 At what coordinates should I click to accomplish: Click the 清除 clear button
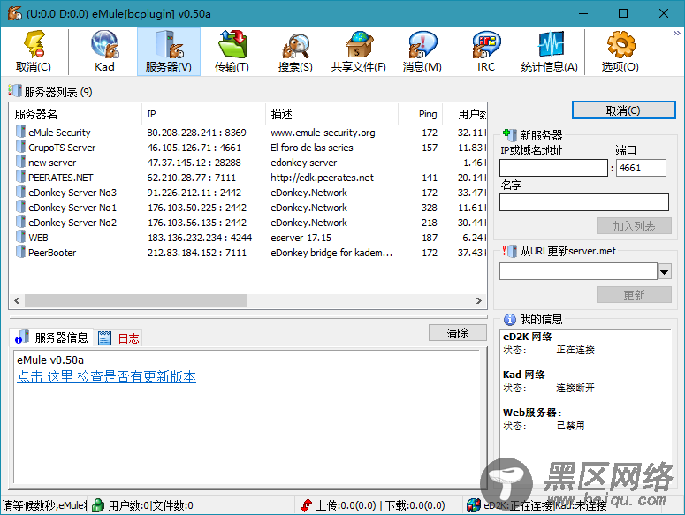coord(457,332)
